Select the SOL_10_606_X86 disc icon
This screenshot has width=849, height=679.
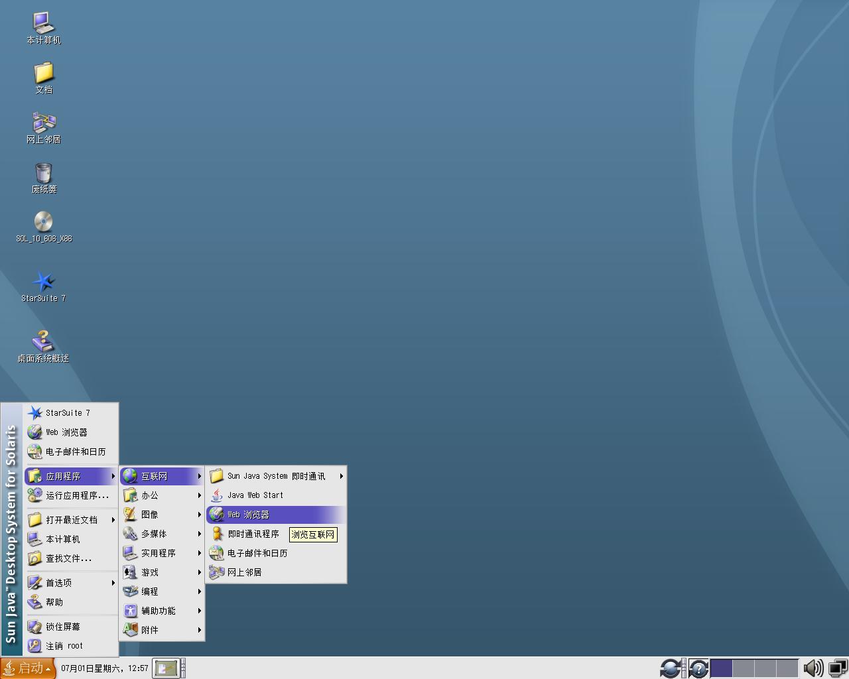(x=44, y=227)
